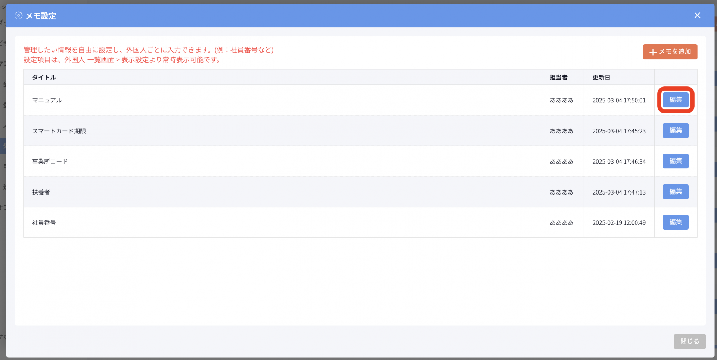Click the 更新日 column header
717x360 pixels.
(601, 77)
